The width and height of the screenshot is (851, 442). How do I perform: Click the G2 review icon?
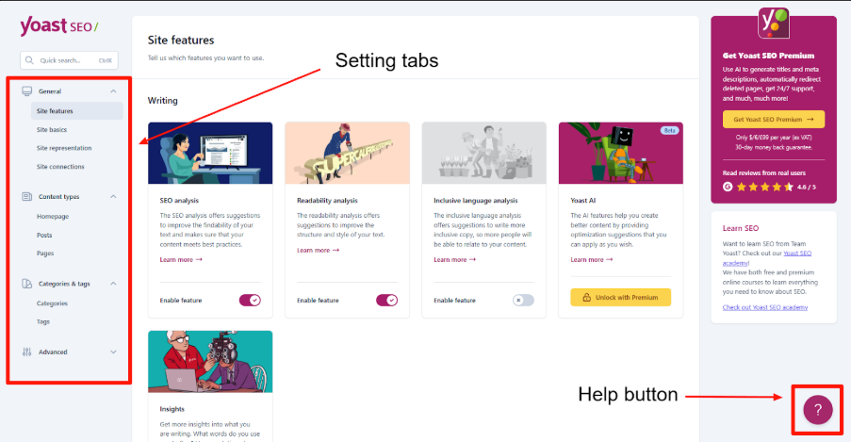click(x=728, y=187)
